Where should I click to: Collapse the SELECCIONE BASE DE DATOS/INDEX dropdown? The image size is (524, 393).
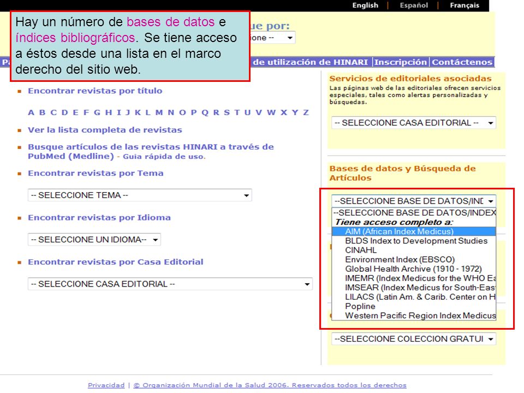pos(414,201)
